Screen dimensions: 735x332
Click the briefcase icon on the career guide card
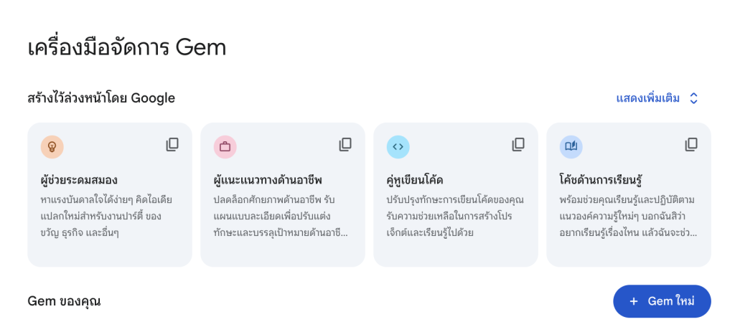click(x=225, y=147)
